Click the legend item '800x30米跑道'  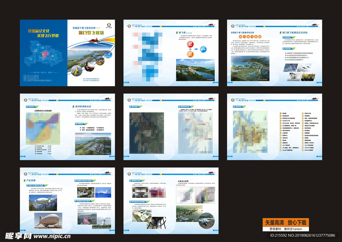coord(307,150)
